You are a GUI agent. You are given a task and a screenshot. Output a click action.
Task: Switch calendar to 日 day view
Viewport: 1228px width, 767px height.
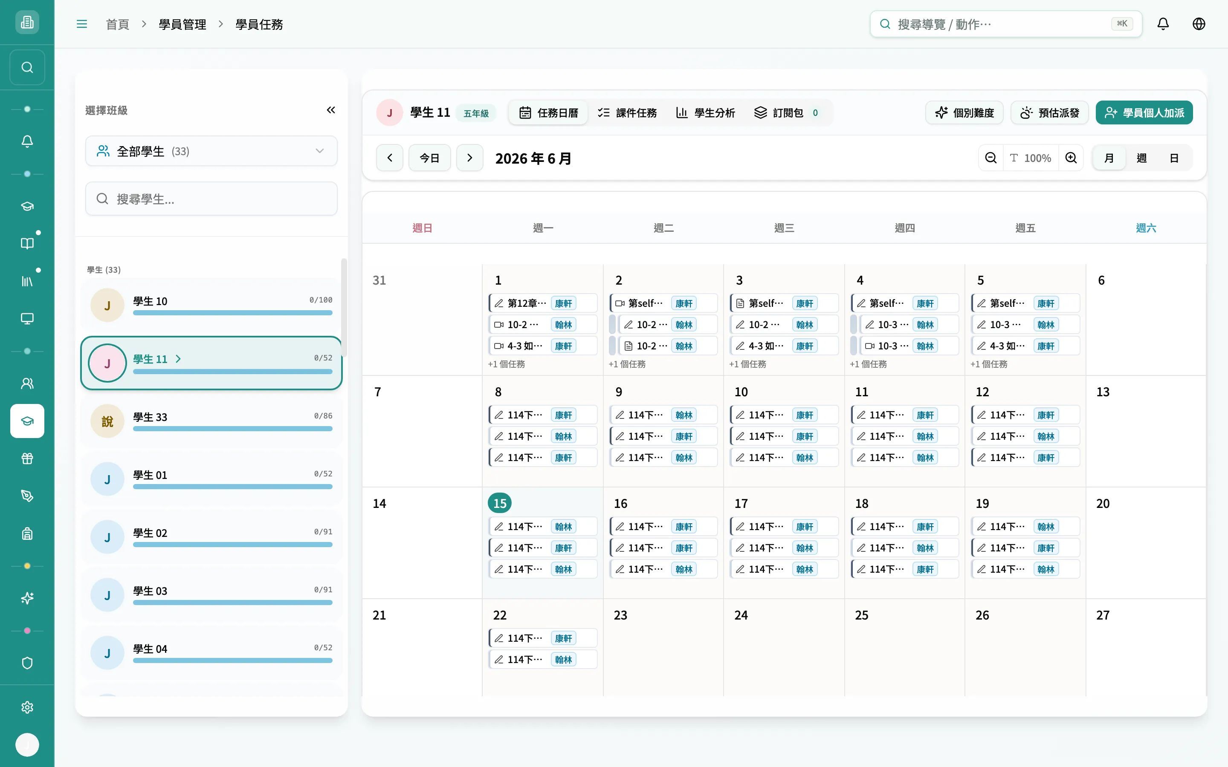tap(1174, 158)
